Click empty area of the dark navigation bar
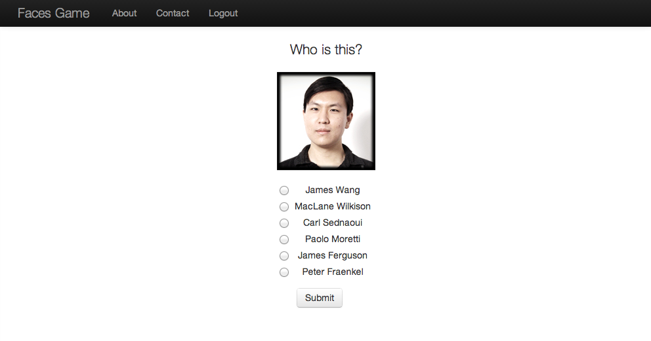The image size is (651, 341). point(444,13)
